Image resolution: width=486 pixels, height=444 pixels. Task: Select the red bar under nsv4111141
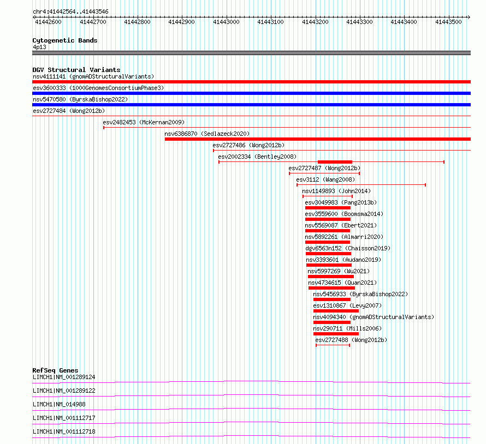251,82
